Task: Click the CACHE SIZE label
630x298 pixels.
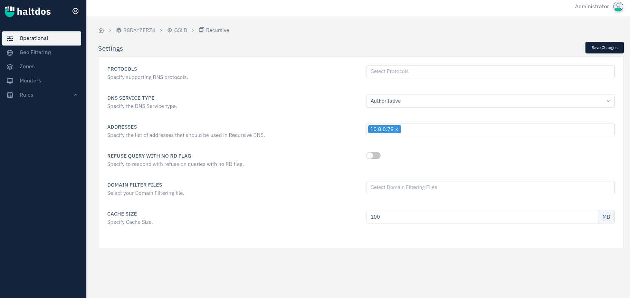Action: (x=122, y=214)
